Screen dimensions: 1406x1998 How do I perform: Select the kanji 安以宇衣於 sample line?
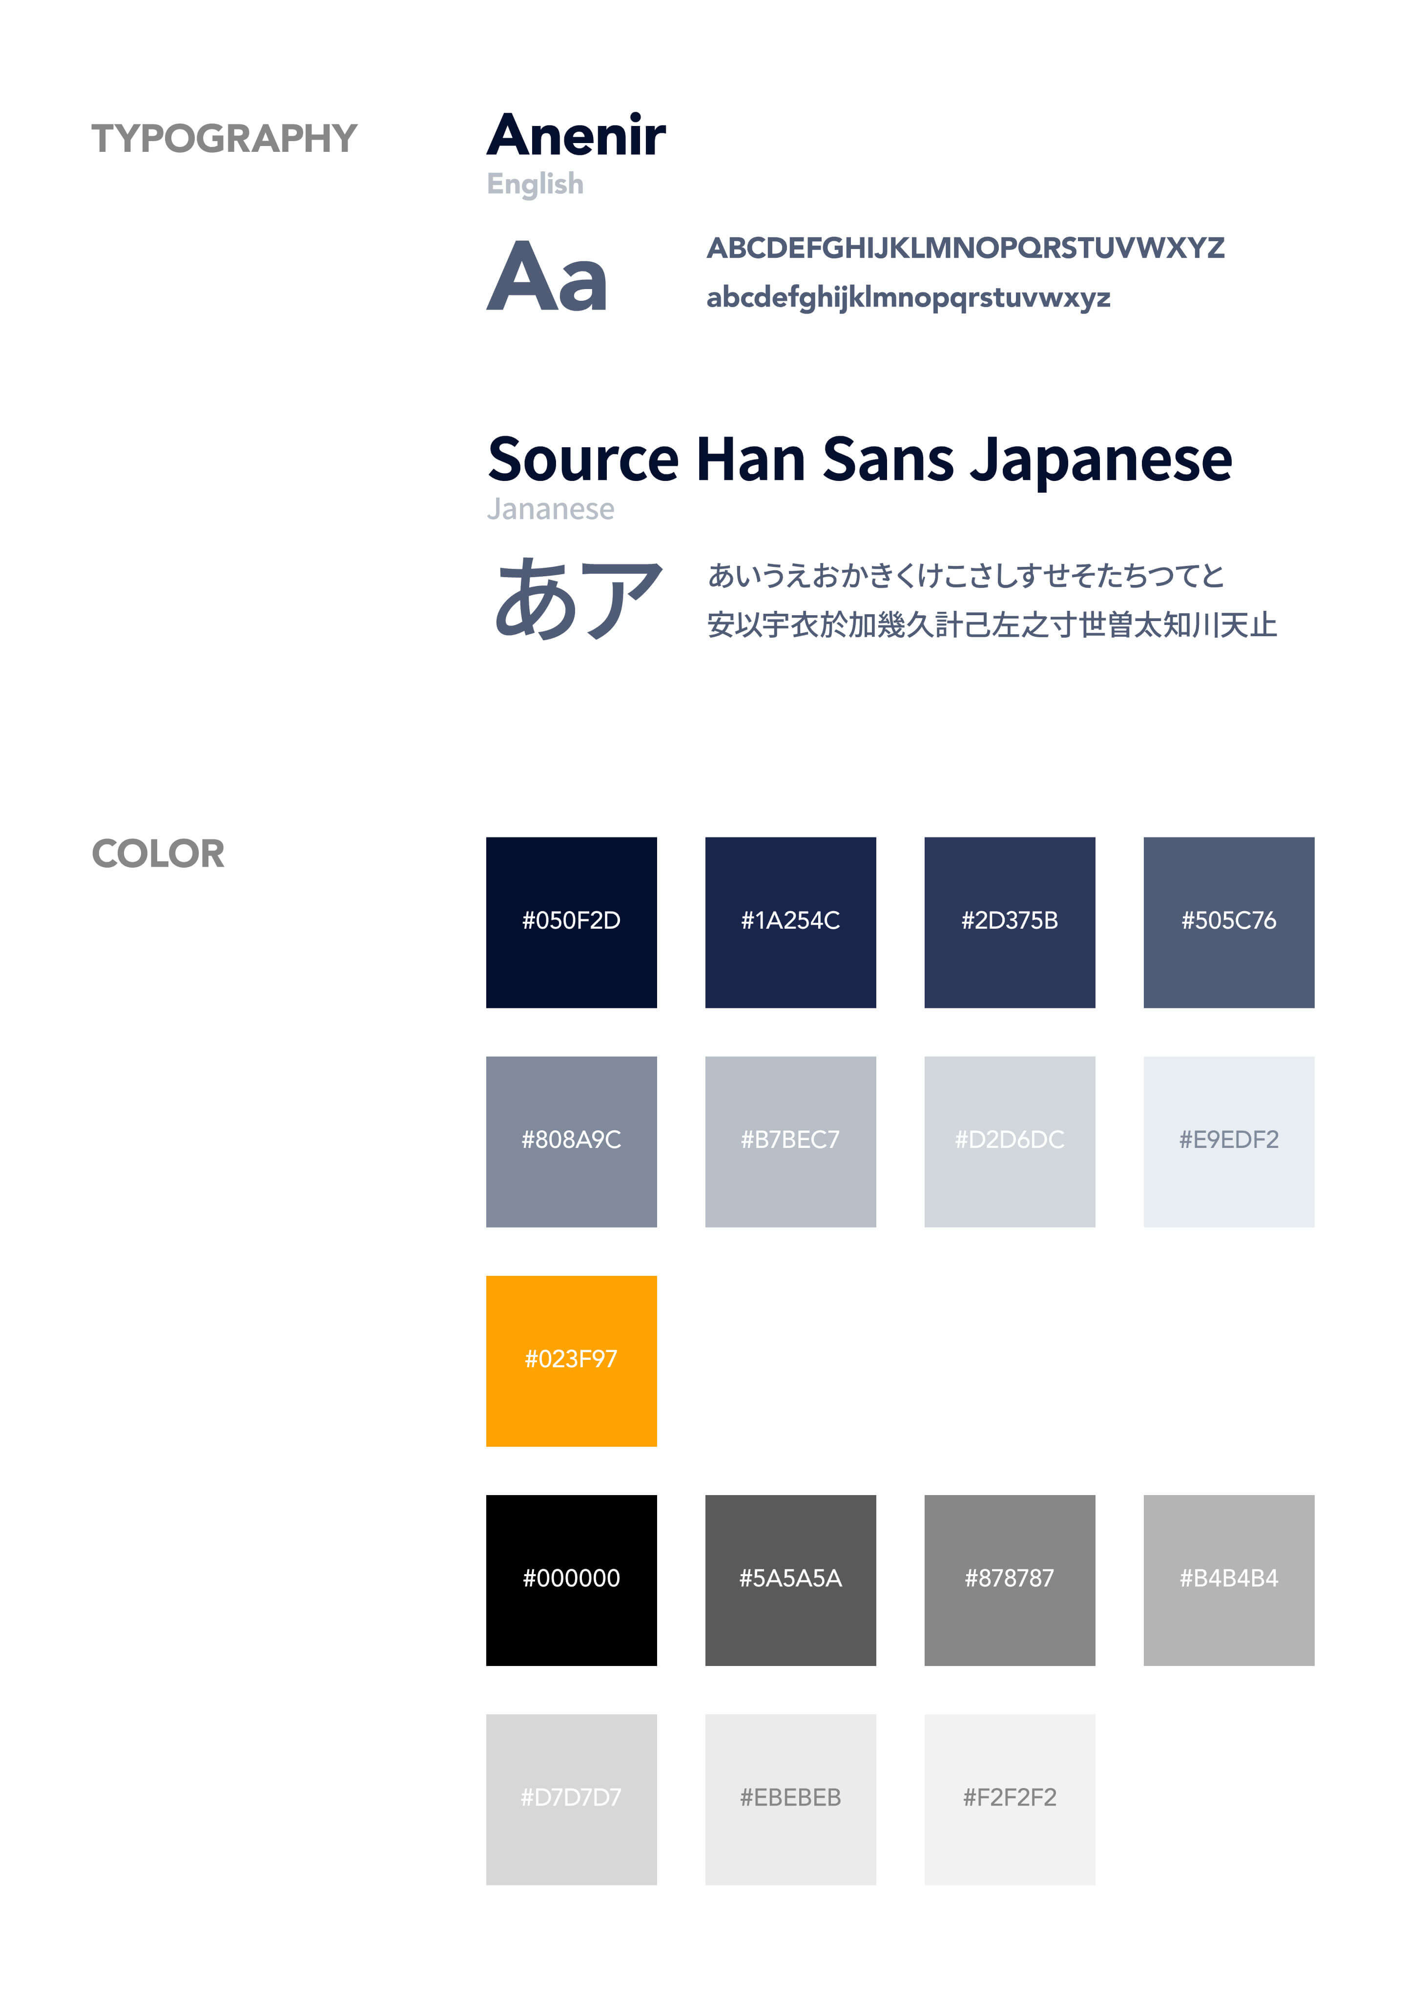tap(992, 625)
